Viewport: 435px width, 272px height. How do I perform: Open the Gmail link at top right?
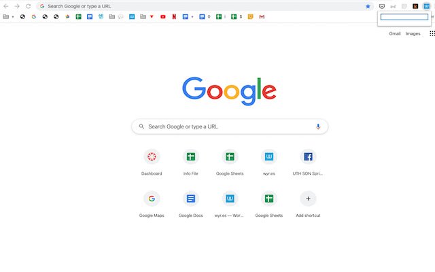pyautogui.click(x=395, y=33)
